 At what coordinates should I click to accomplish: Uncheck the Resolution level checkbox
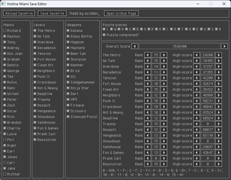[35, 140]
